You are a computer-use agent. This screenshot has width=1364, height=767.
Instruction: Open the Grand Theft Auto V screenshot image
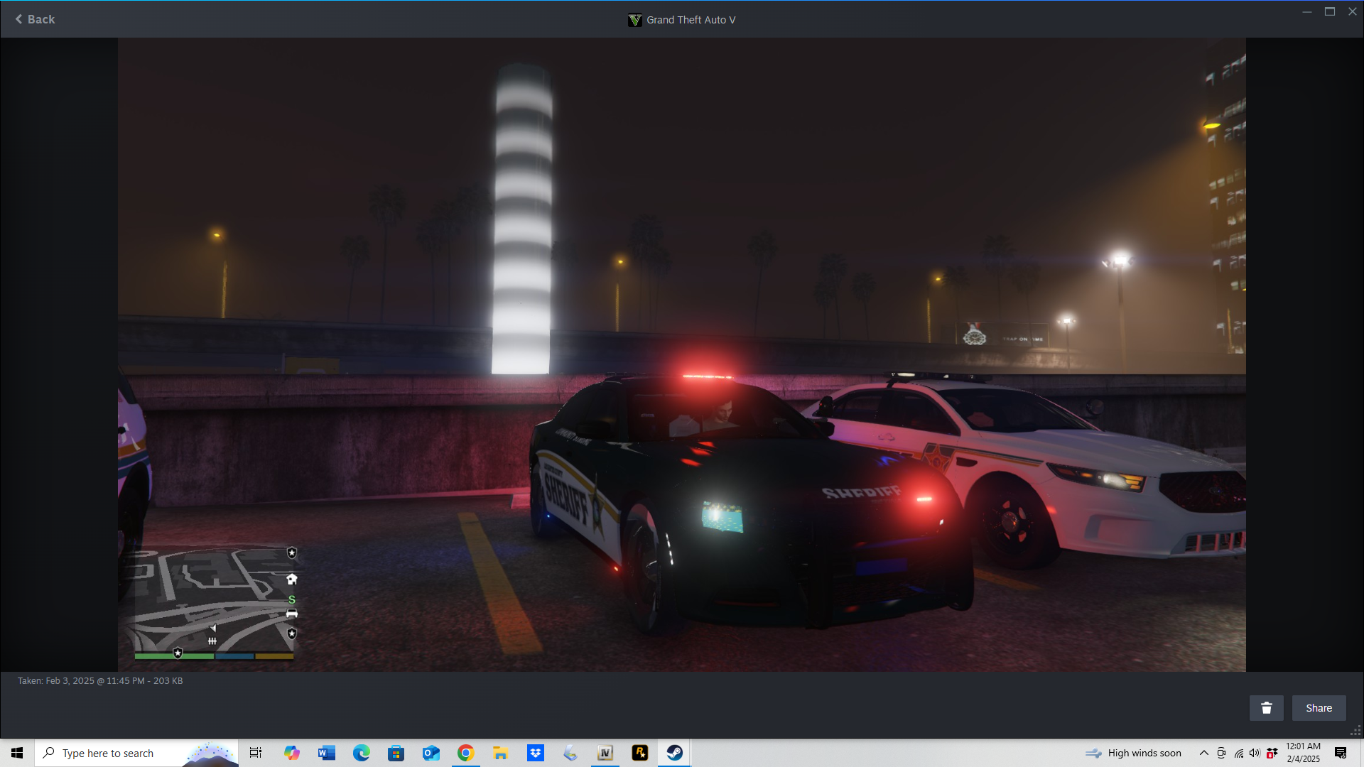tap(681, 354)
